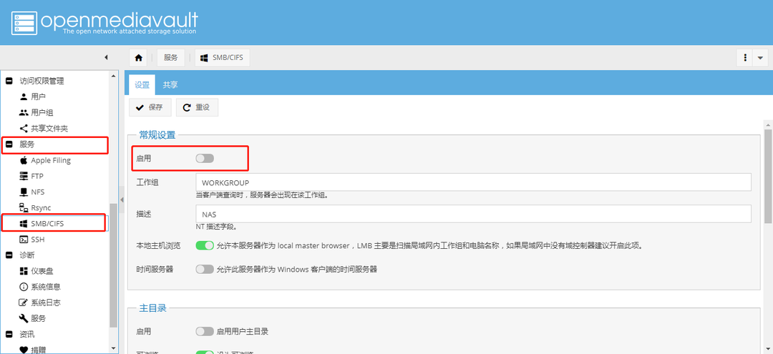
Task: Collapse the 诊断 tree section
Action: pos(9,255)
